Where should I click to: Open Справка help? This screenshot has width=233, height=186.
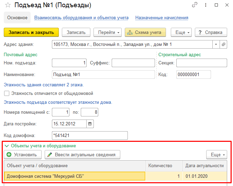click(x=211, y=32)
